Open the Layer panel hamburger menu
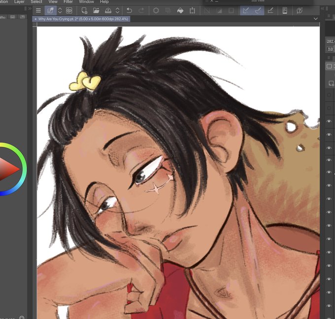335x319 pixels. [x=329, y=58]
